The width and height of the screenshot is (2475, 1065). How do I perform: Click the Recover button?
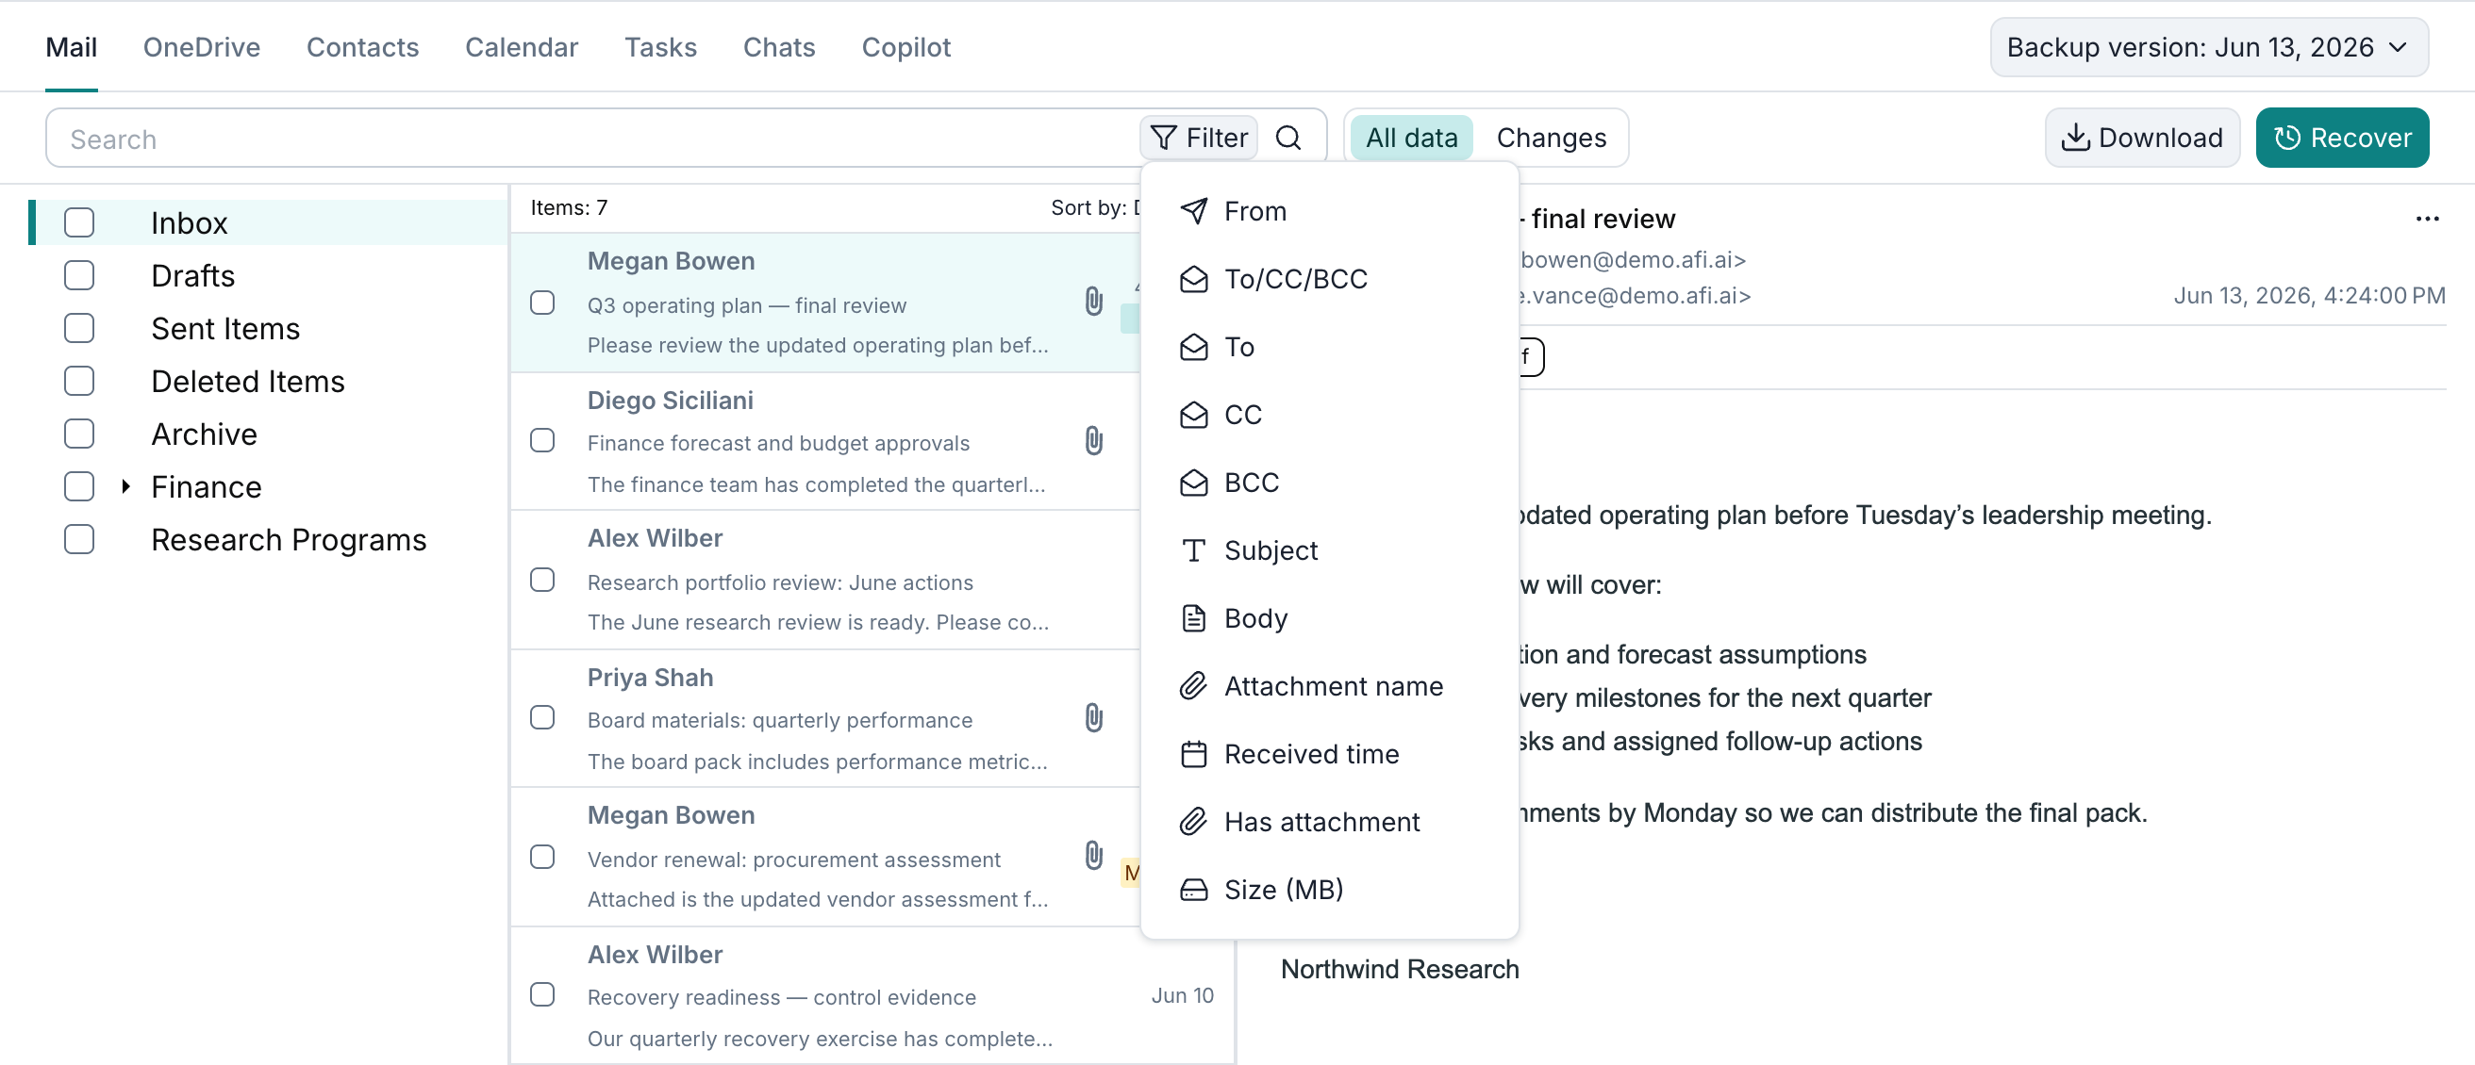click(x=2342, y=138)
